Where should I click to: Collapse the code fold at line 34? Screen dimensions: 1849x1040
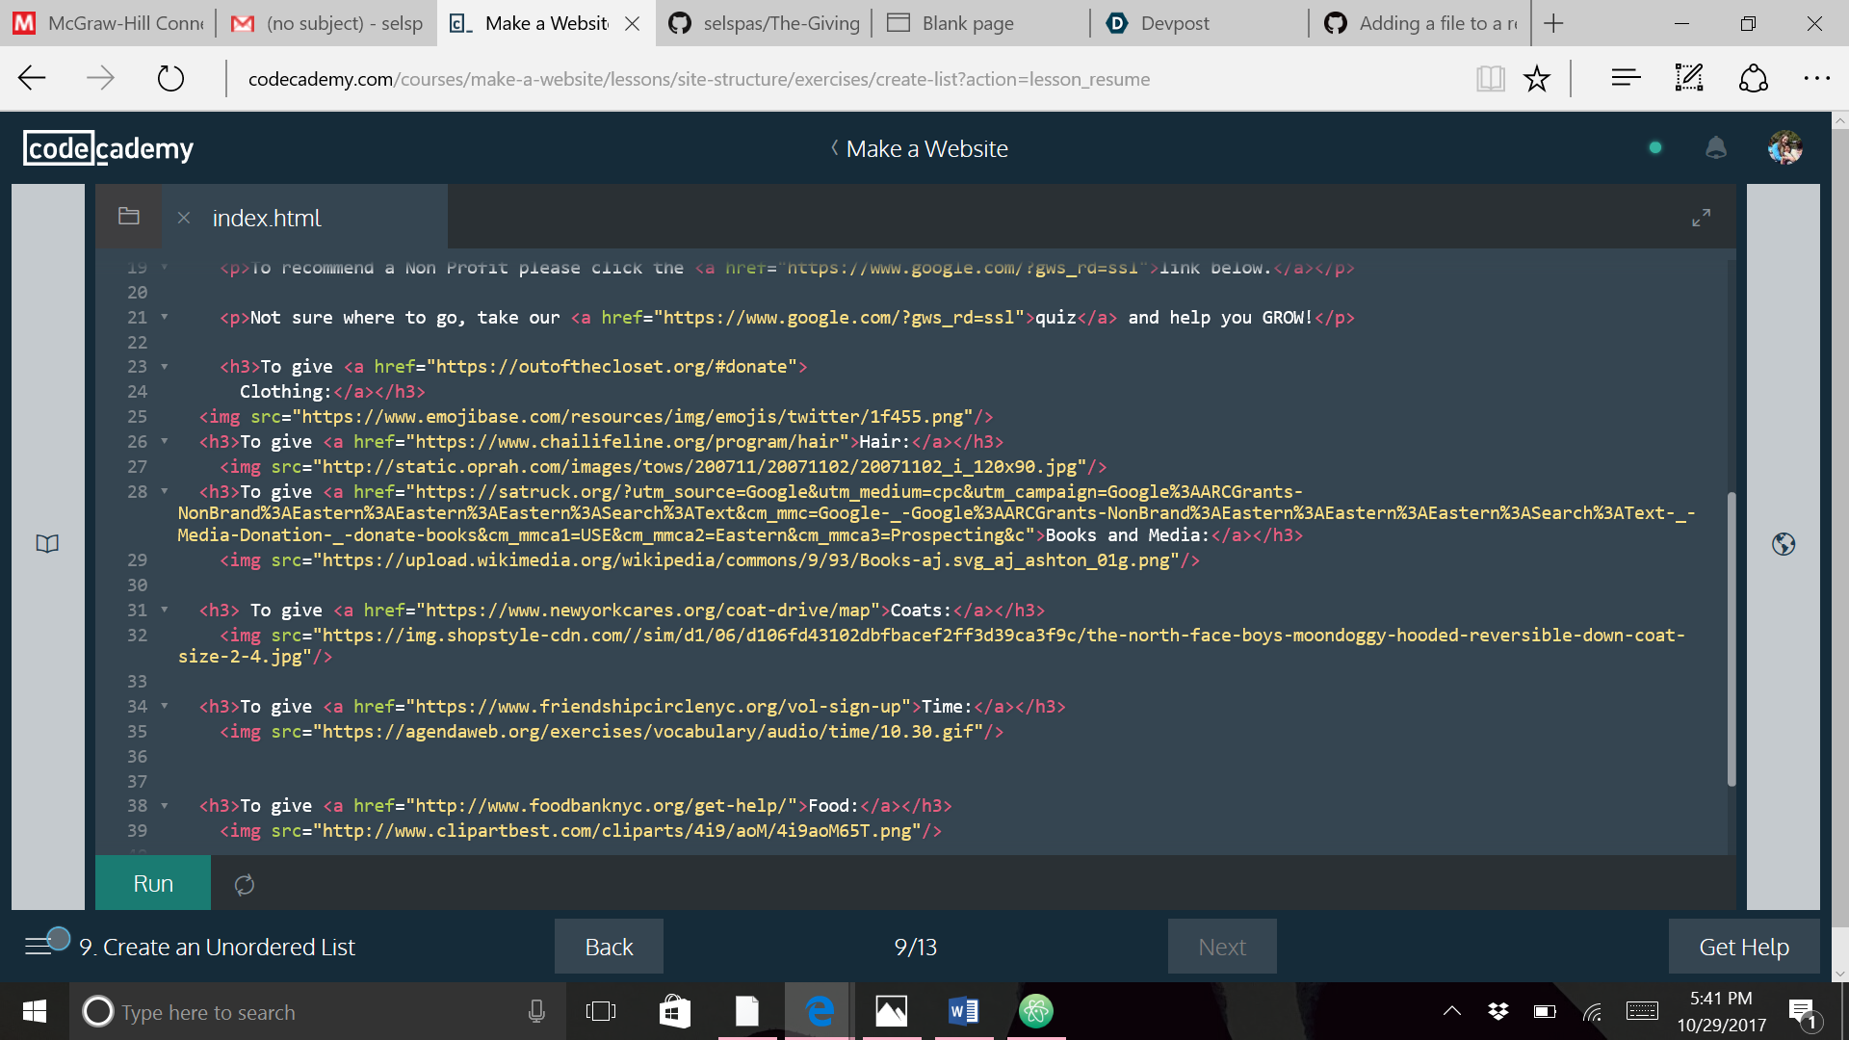(x=165, y=707)
